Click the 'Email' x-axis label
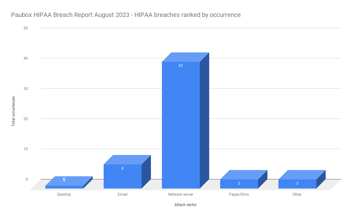The image size is (352, 218). tap(122, 194)
